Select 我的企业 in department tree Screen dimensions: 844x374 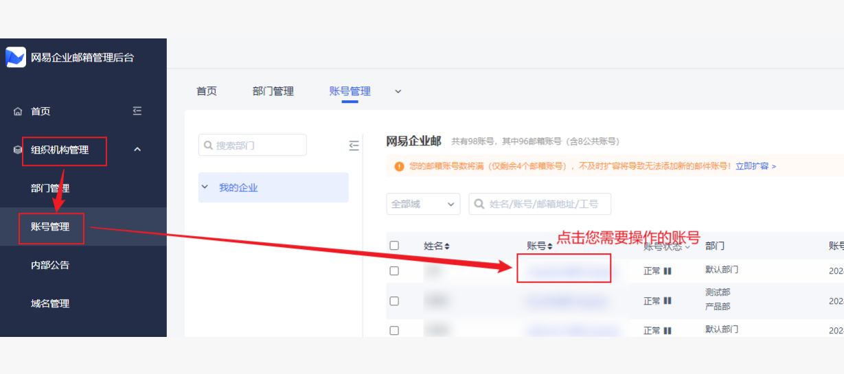point(238,187)
